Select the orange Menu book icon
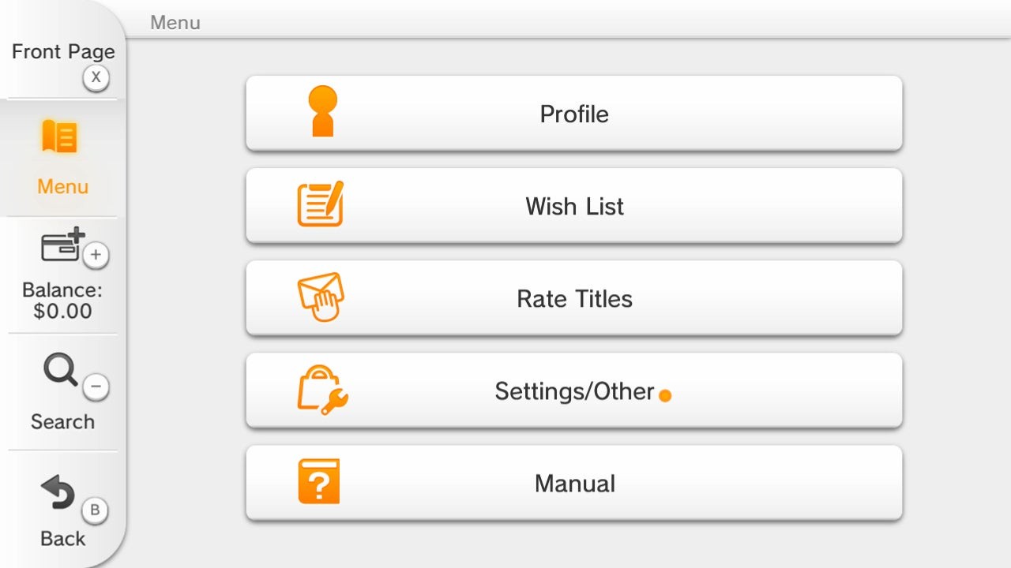The image size is (1011, 568). coord(59,137)
